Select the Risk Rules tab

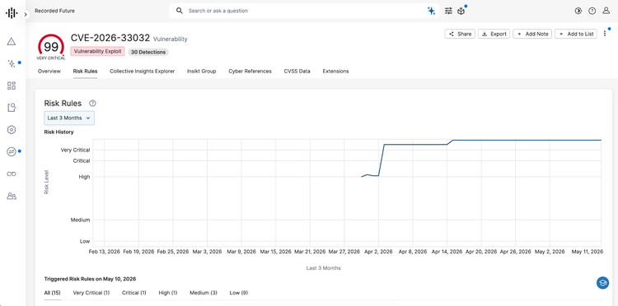click(85, 72)
